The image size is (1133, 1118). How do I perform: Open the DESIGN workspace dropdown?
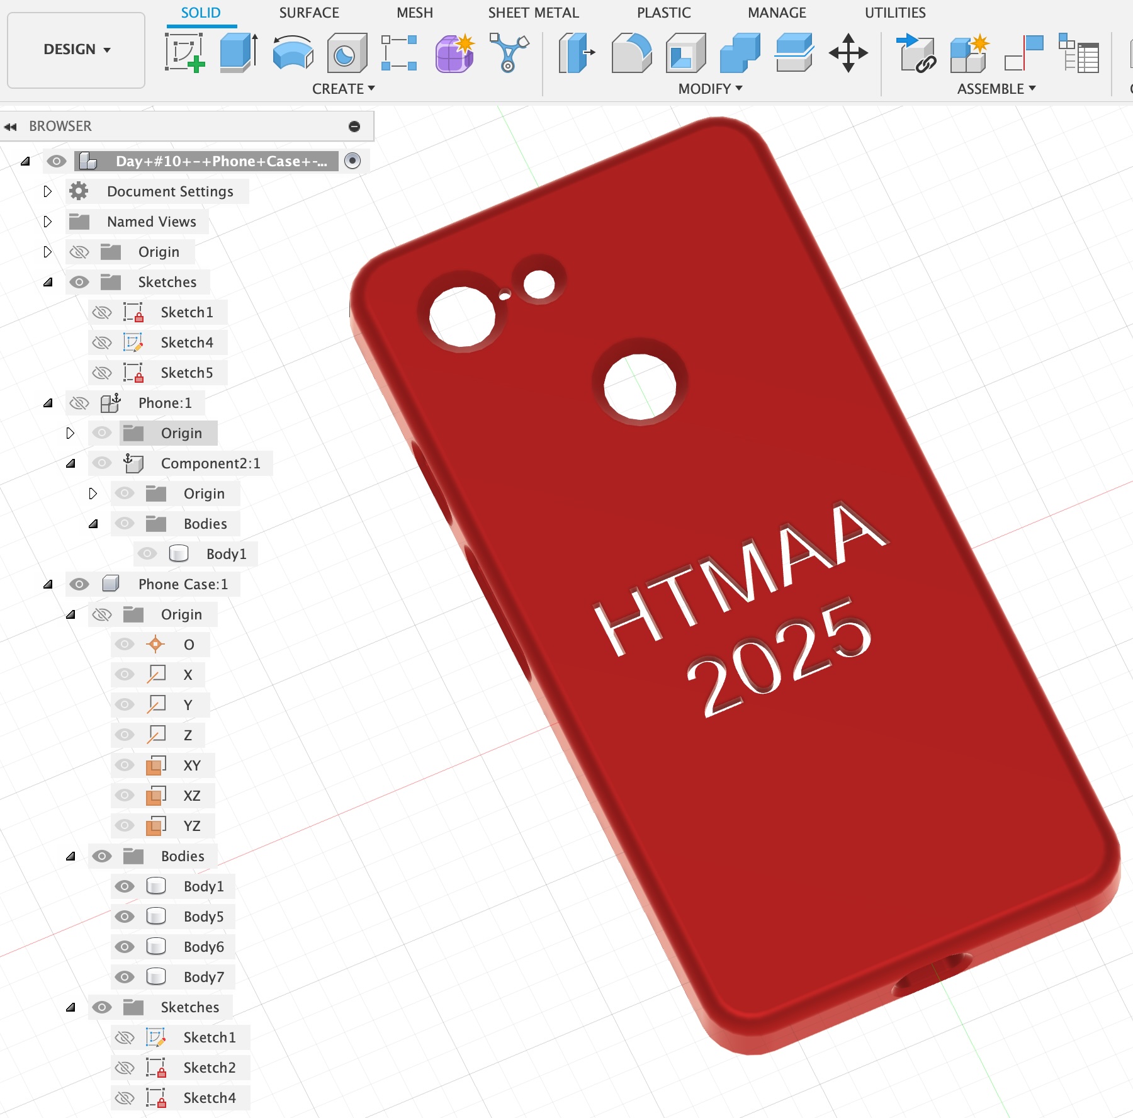click(x=76, y=50)
